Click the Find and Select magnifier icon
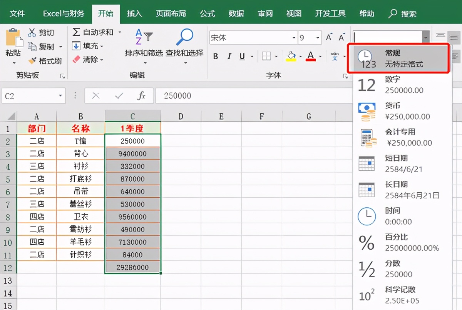This screenshot has width=462, height=310. point(184,36)
